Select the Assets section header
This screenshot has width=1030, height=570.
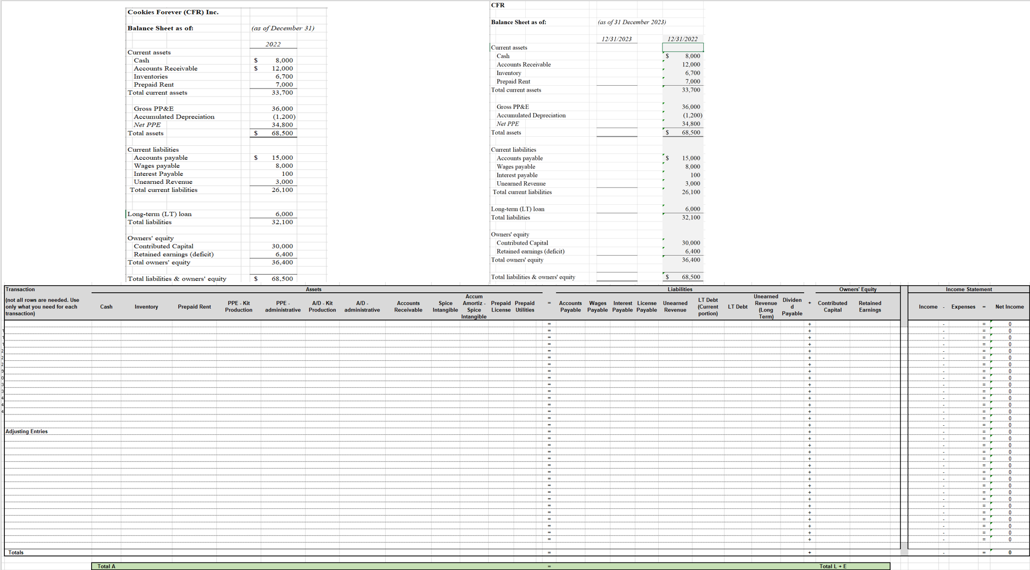click(x=314, y=289)
